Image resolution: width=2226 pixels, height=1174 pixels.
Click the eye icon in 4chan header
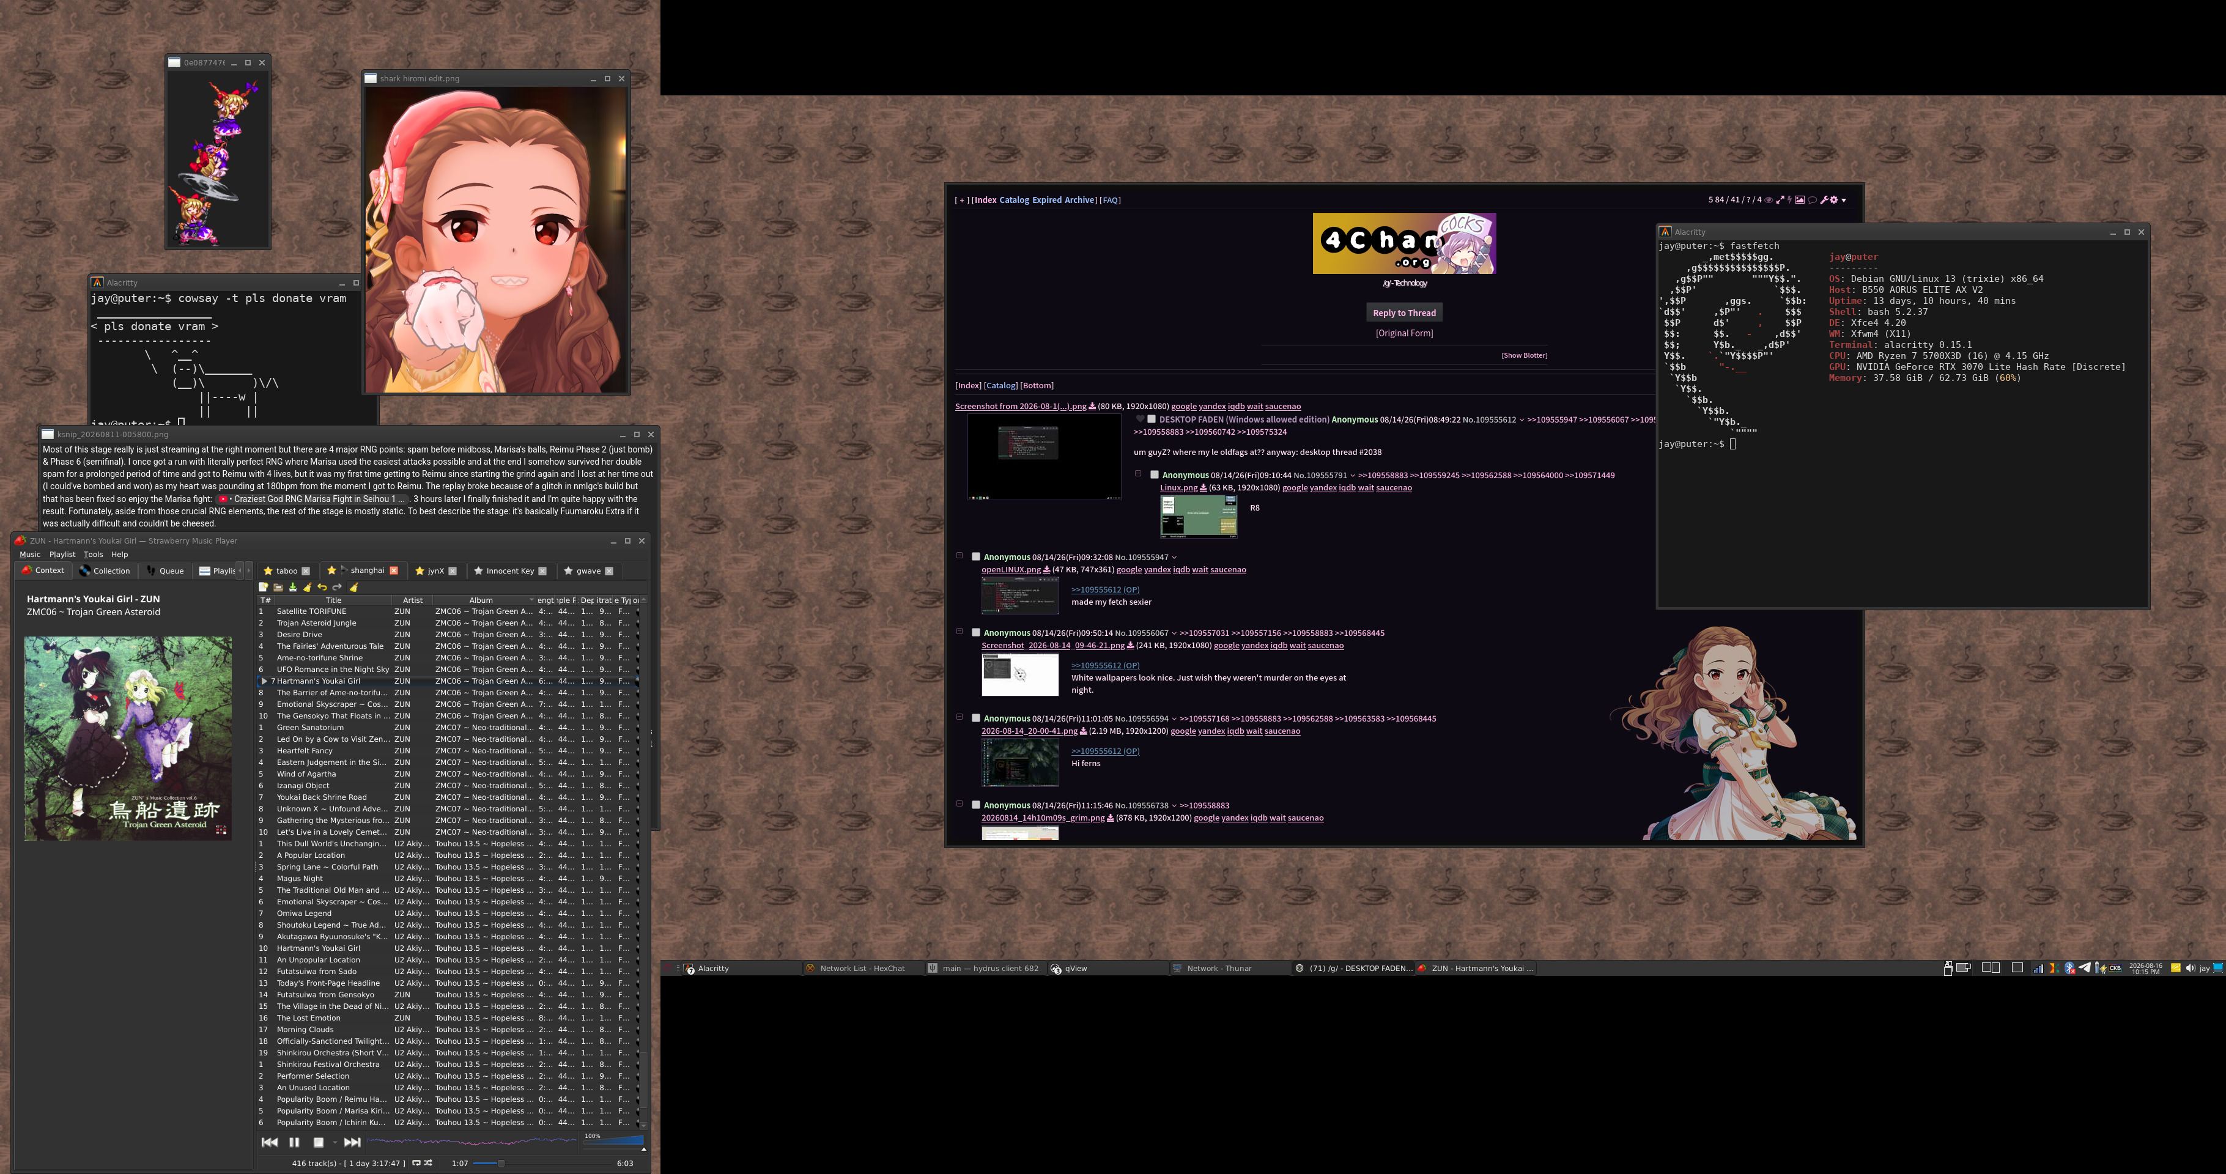(1769, 201)
